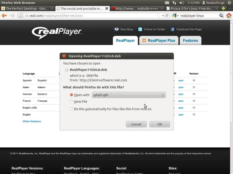Click the Cancel button

pos(136,124)
